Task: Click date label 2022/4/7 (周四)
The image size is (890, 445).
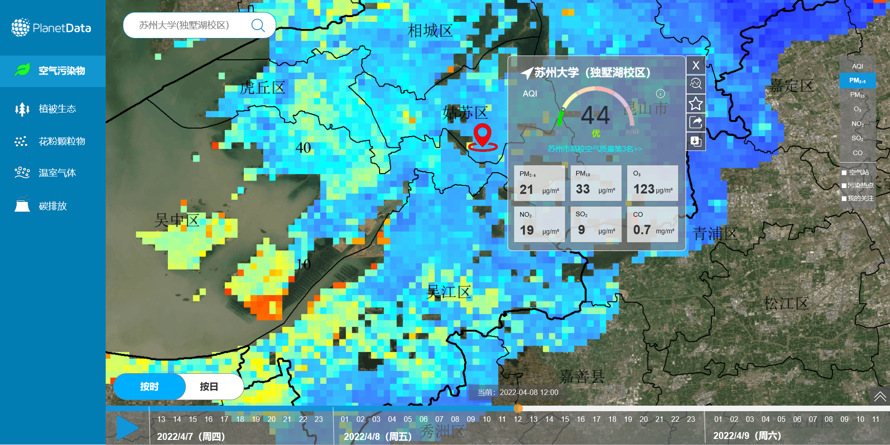Action: [x=191, y=436]
